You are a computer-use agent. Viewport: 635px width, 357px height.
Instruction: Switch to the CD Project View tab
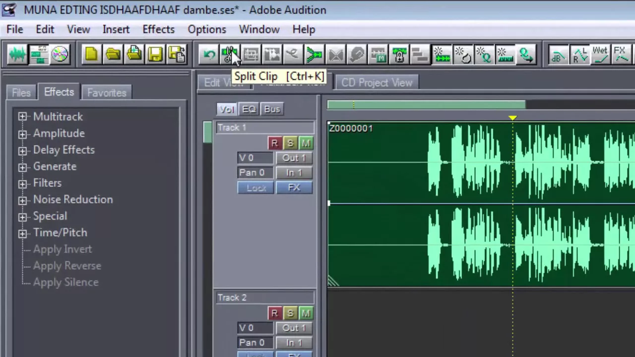pos(377,83)
